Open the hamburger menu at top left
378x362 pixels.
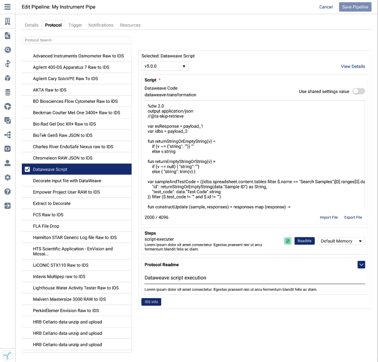click(7, 7)
